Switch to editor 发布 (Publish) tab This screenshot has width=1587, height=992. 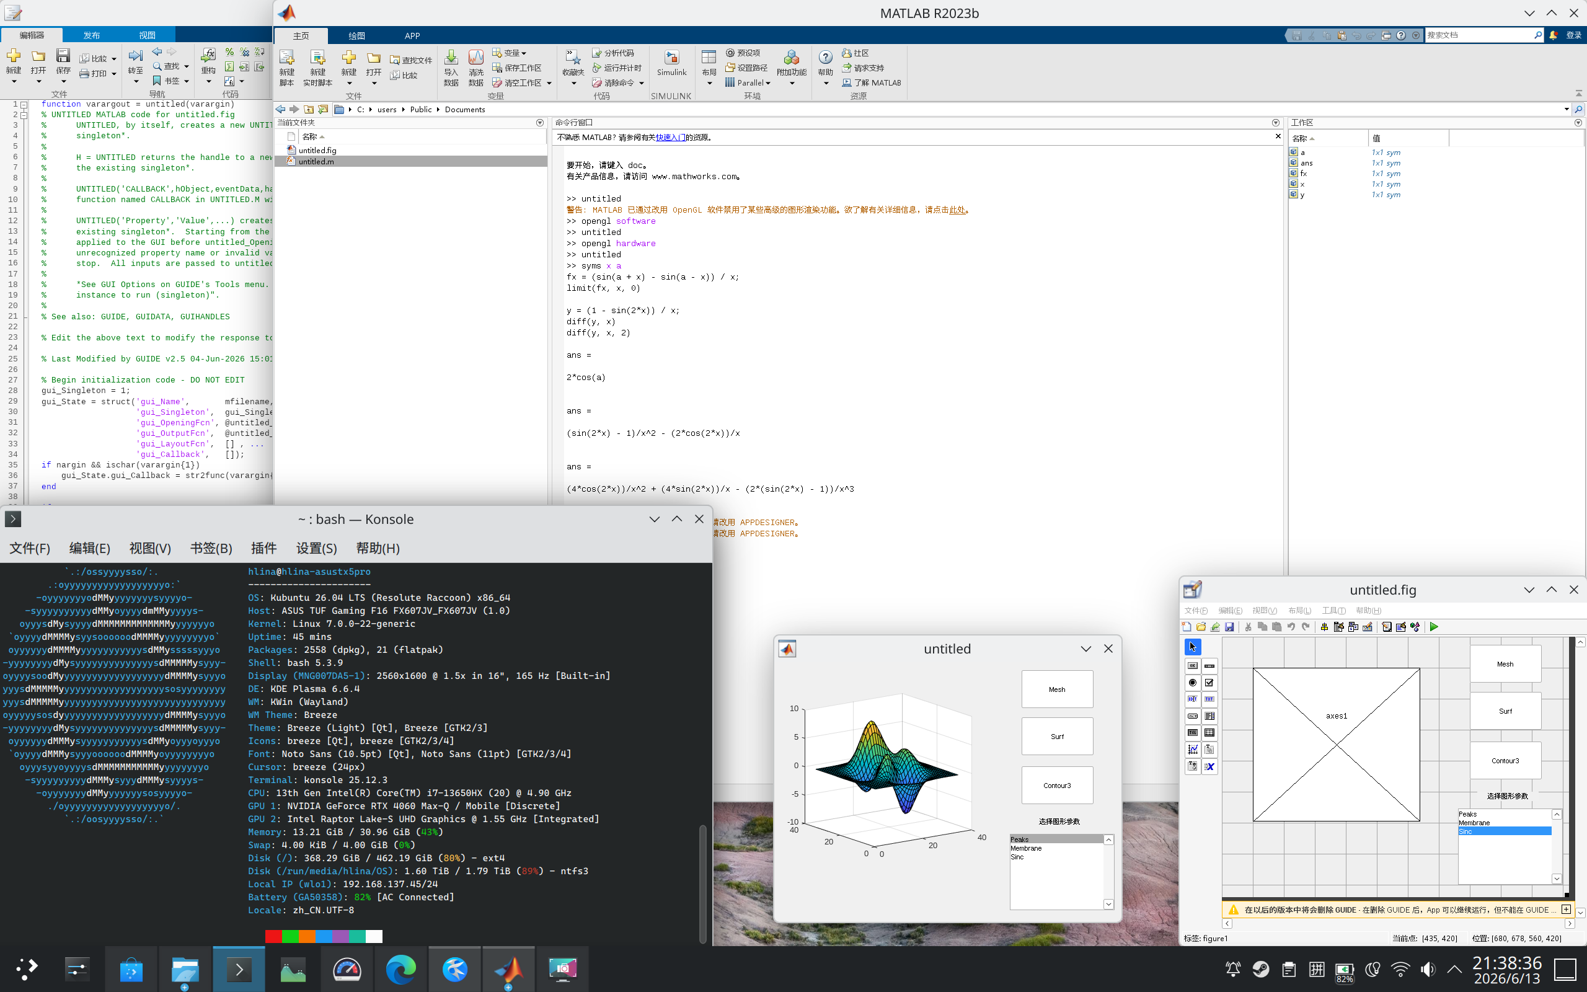point(92,35)
